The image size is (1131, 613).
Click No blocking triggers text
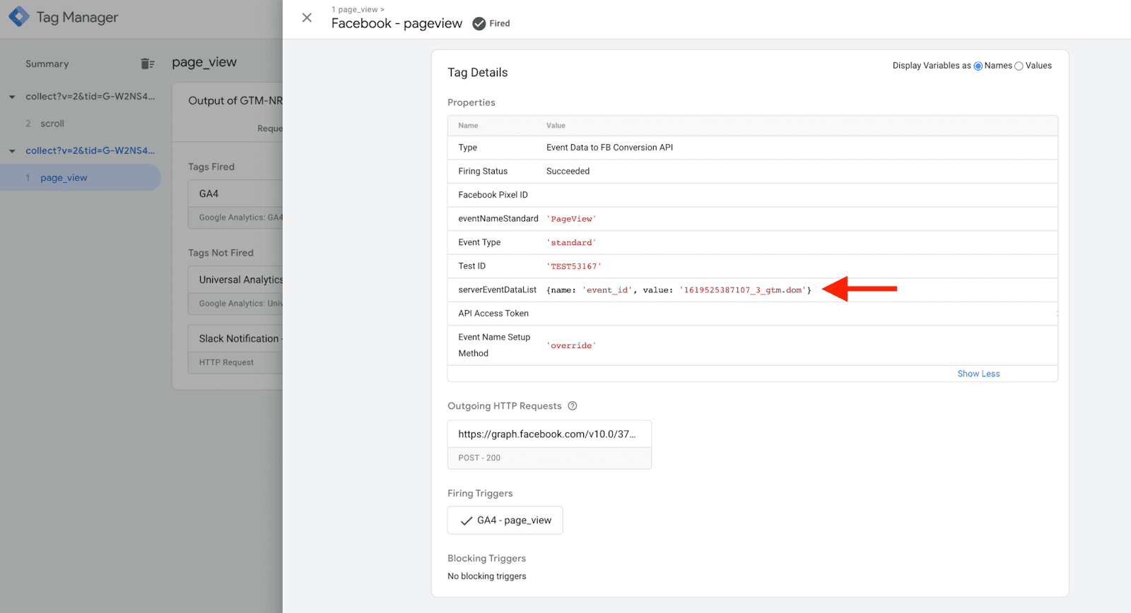coord(487,576)
